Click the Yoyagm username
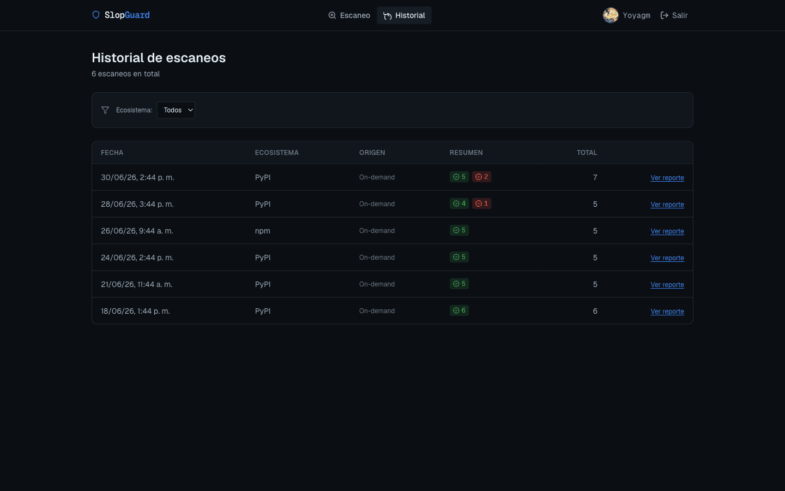This screenshot has height=491, width=785. (636, 15)
